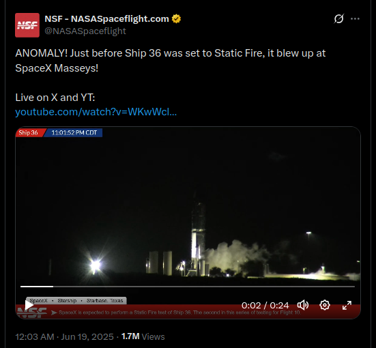
Task: Play the Ship 36 video
Action: pyautogui.click(x=29, y=305)
